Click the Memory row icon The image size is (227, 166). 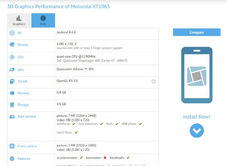pyautogui.click(x=12, y=93)
